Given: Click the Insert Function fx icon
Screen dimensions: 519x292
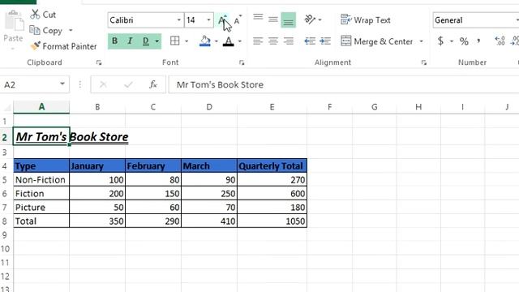Looking at the screenshot, I should [x=153, y=84].
